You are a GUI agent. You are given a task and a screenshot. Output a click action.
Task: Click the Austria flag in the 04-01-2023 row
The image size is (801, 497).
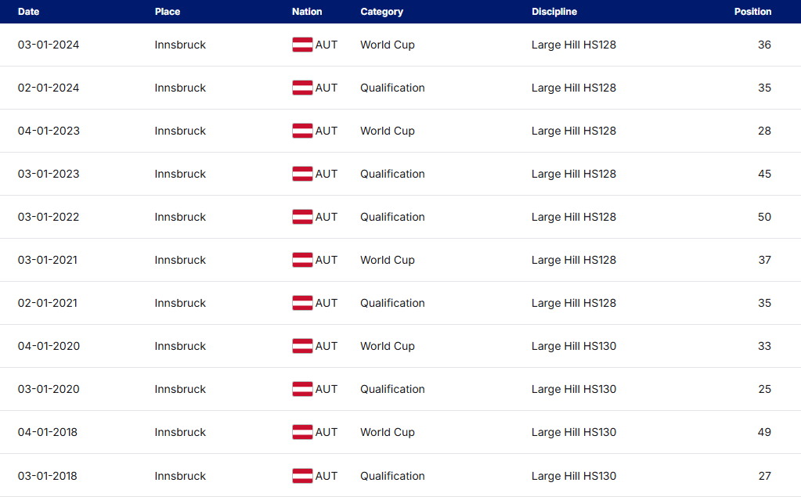(x=302, y=131)
